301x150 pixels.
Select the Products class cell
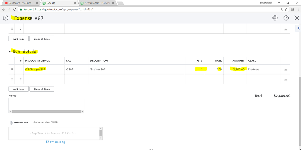(x=264, y=70)
